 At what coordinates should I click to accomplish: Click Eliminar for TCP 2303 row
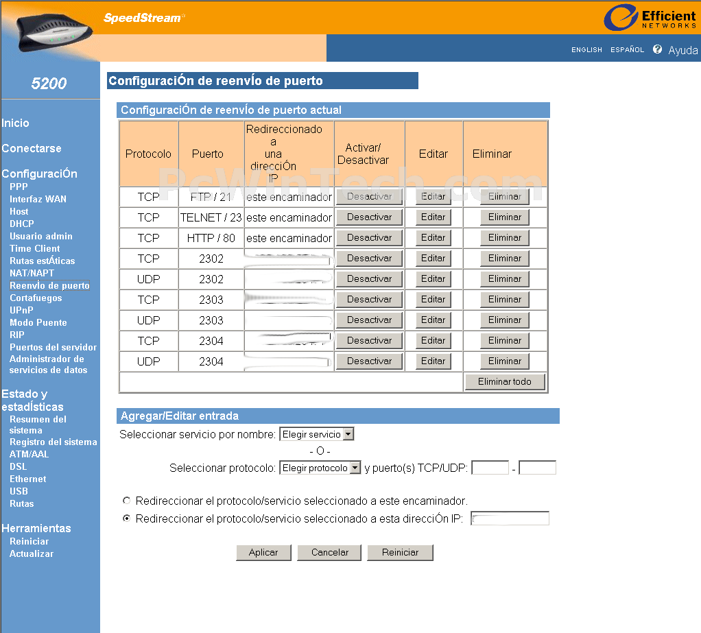[505, 300]
